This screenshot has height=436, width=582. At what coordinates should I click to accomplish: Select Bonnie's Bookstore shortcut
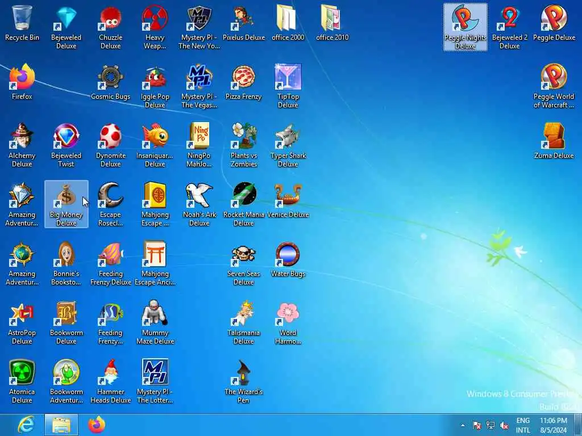pos(66,263)
